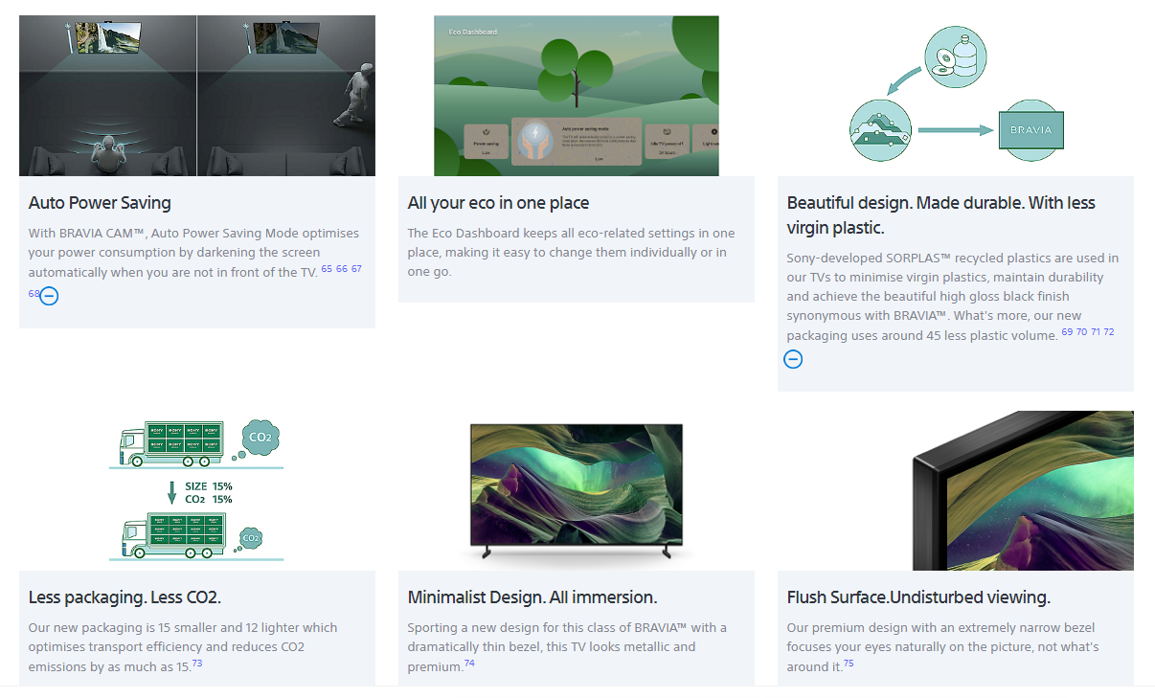Viewport: 1155px width, 698px height.
Task: Open footnote 75 under Flush Surface
Action: pyautogui.click(x=849, y=664)
